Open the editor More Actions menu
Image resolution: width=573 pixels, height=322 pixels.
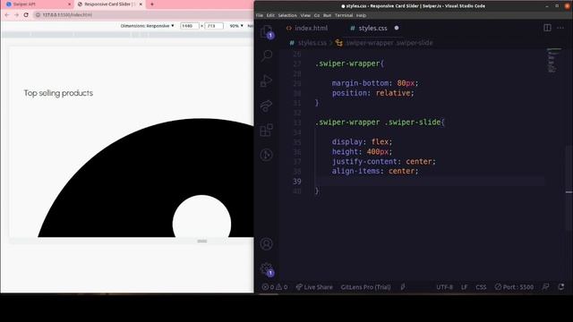[x=560, y=28]
